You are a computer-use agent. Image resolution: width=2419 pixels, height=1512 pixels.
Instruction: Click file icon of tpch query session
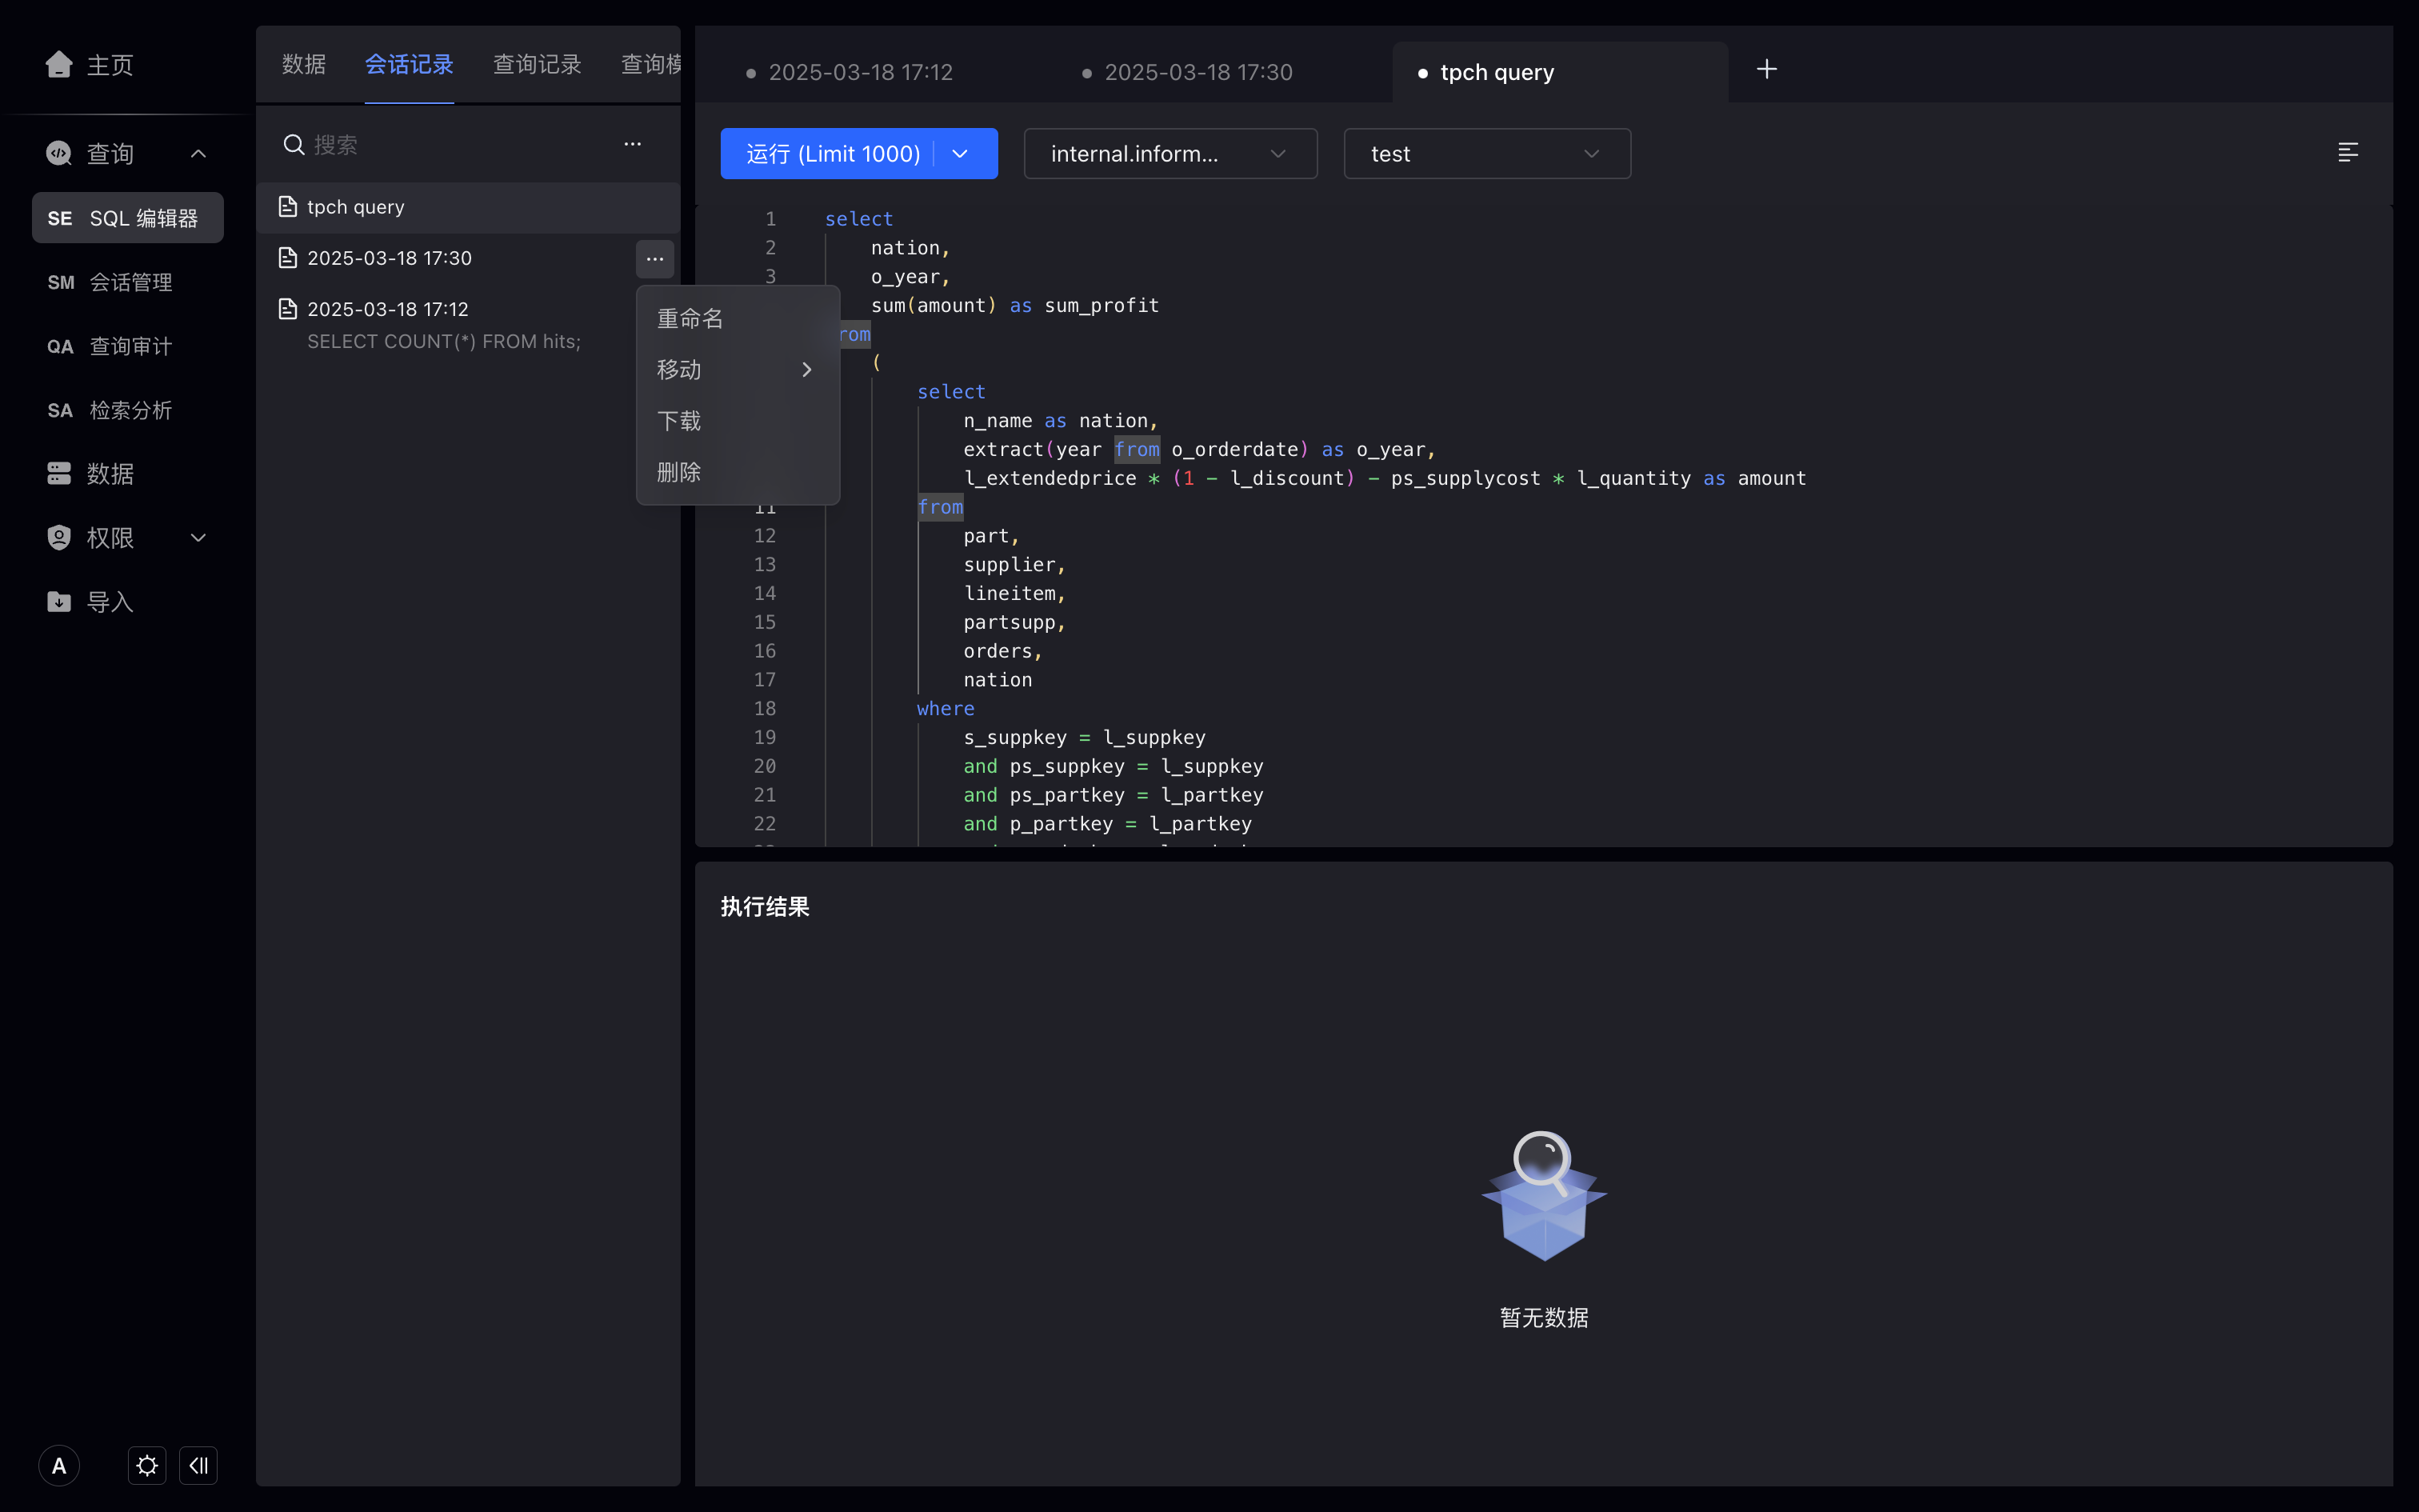[x=288, y=207]
